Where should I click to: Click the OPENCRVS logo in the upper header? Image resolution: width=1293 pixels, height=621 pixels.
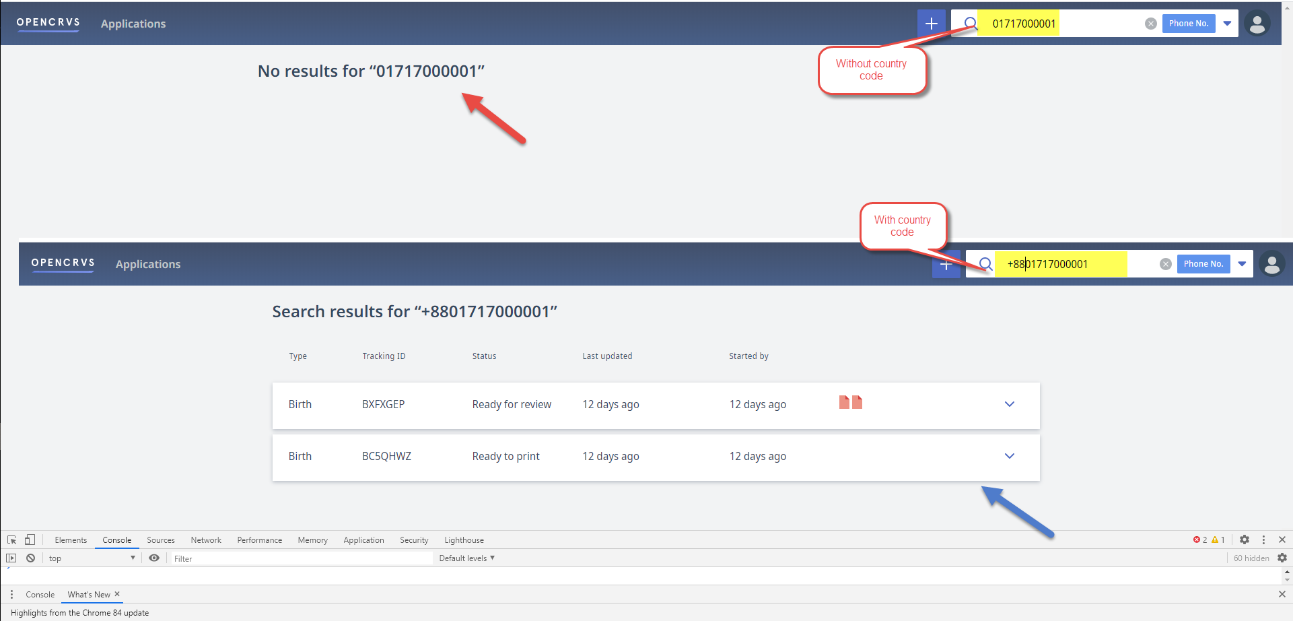point(48,23)
